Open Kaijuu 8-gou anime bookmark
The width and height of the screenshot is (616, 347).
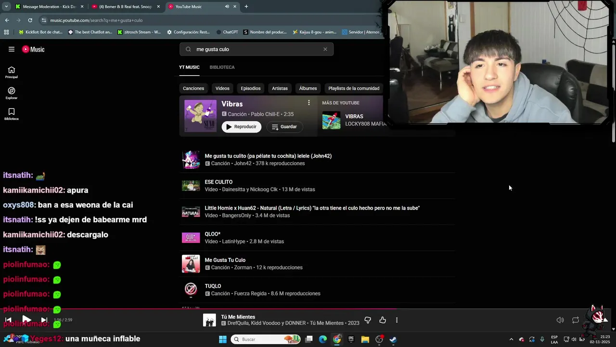pyautogui.click(x=315, y=32)
